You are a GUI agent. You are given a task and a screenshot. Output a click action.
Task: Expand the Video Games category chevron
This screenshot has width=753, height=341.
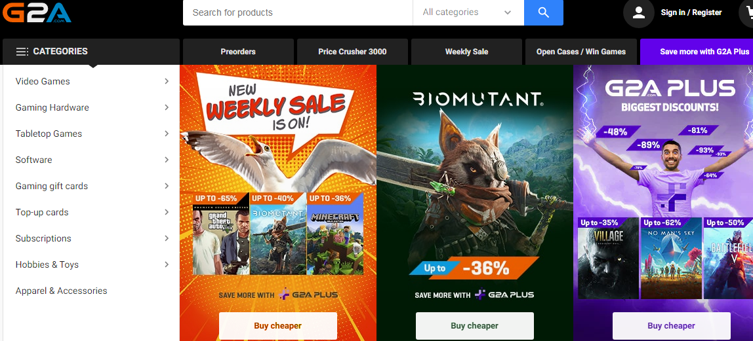click(x=167, y=81)
